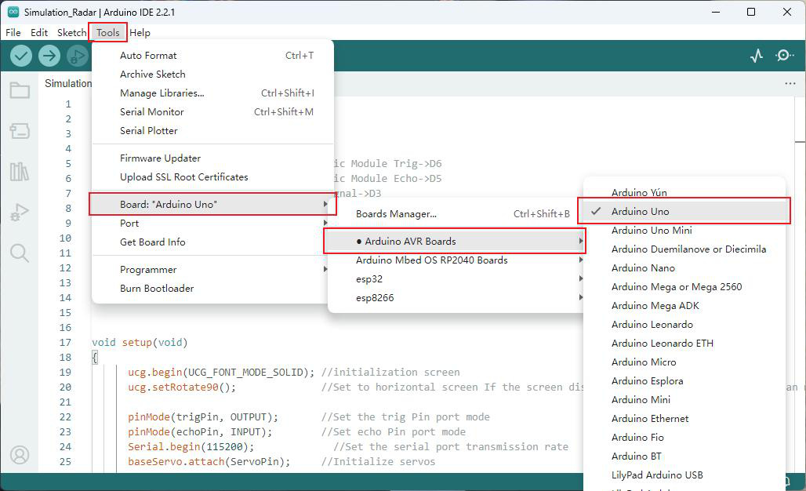The height and width of the screenshot is (491, 806).
Task: Choose the Serial Monitor entry in the Tools menu
Action: coord(212,111)
